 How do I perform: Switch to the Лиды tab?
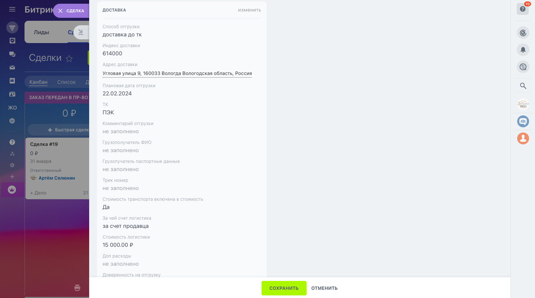42,32
